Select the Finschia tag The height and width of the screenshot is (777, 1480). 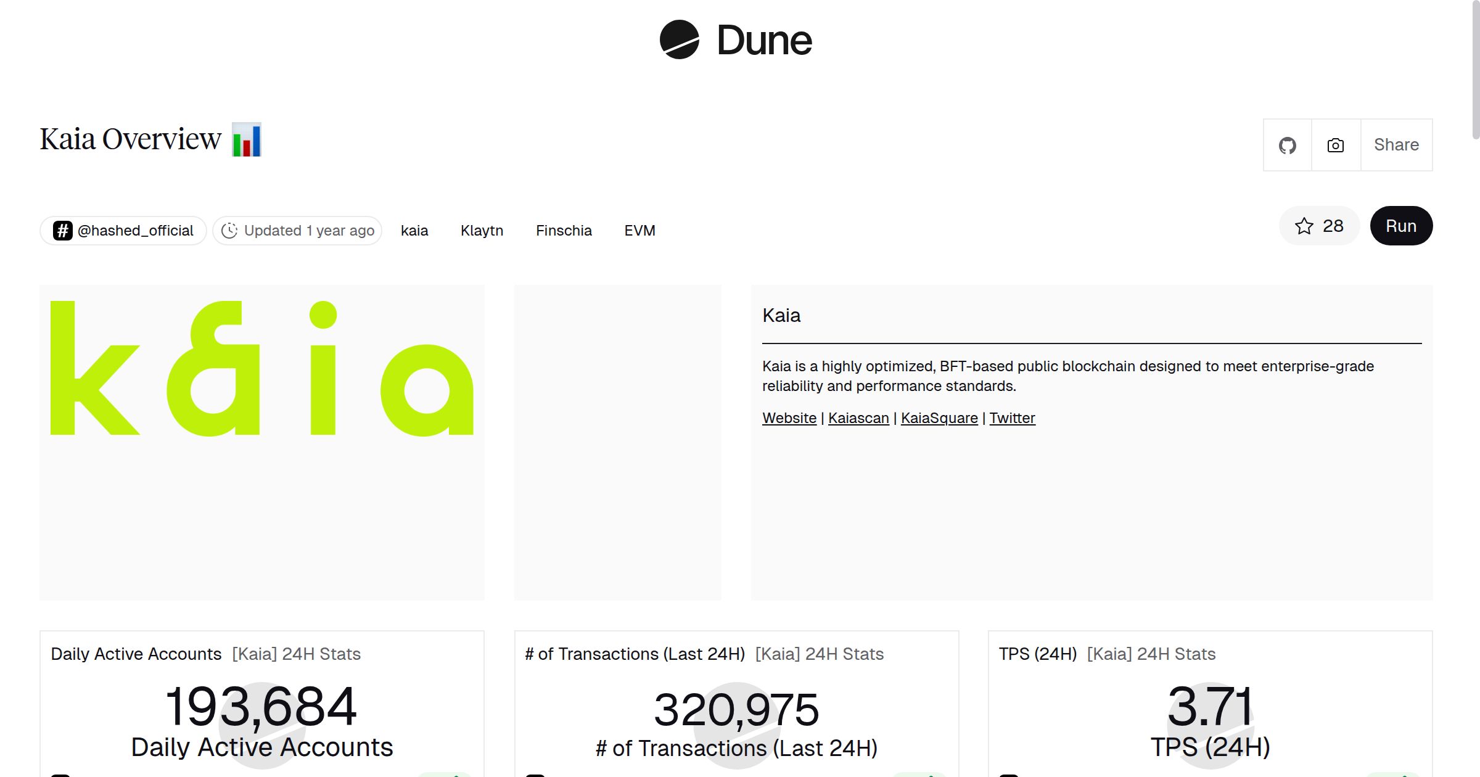pyautogui.click(x=564, y=231)
